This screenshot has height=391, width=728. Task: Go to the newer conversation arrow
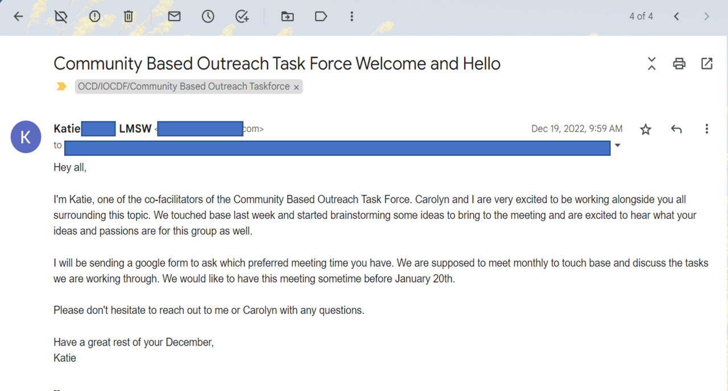[x=676, y=17]
